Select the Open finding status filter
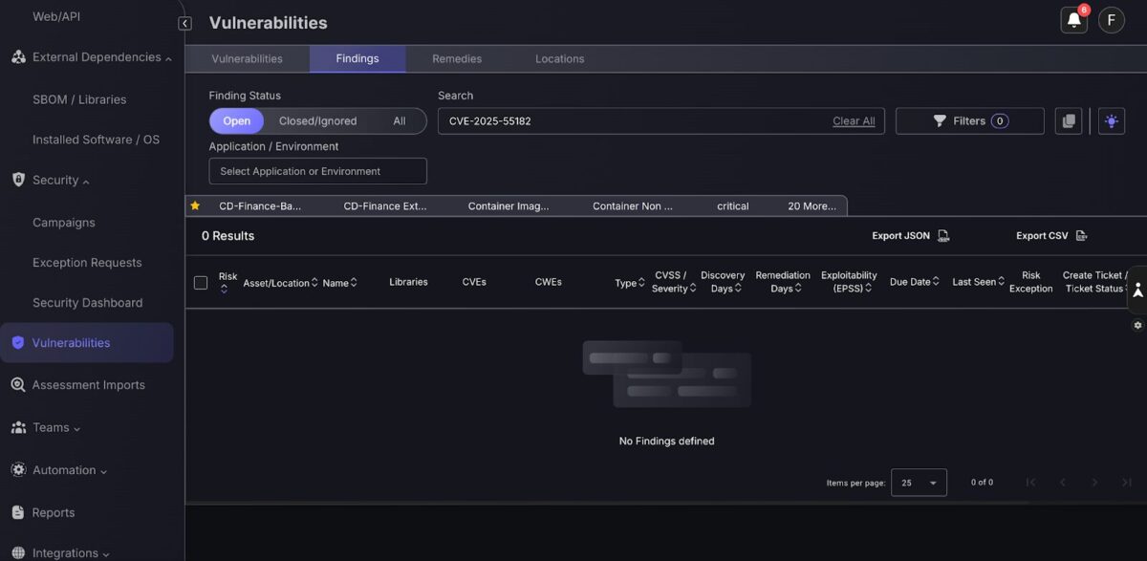The image size is (1147, 561). 236,120
